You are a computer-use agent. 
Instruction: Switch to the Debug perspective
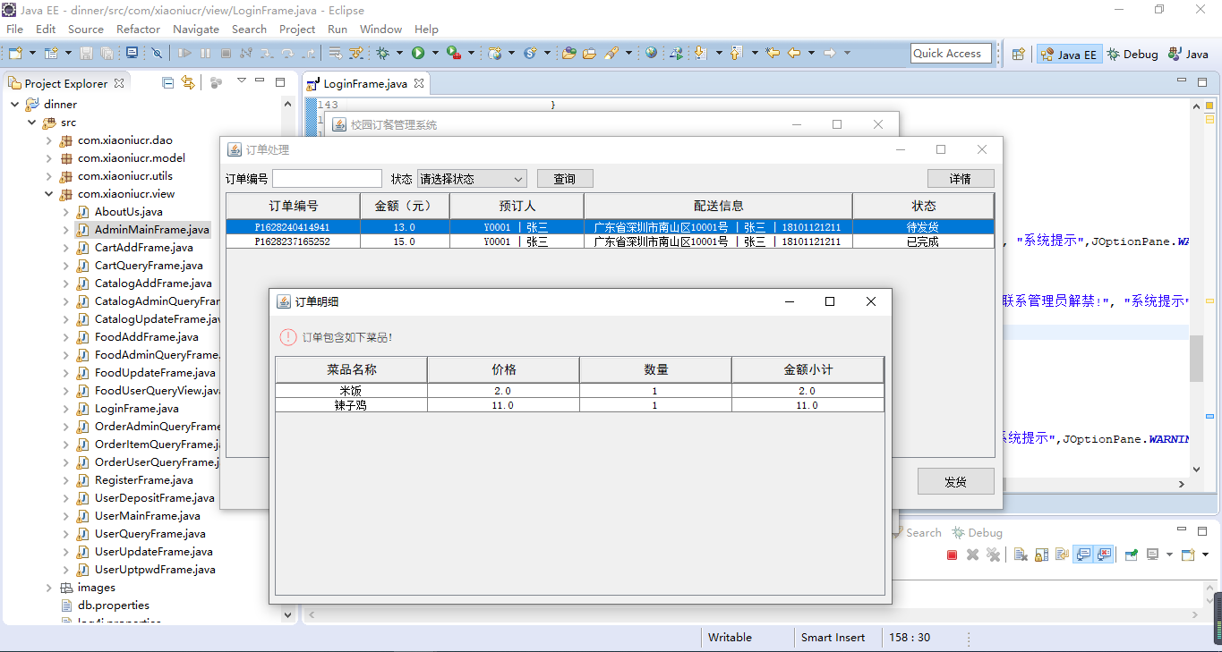coord(1132,55)
